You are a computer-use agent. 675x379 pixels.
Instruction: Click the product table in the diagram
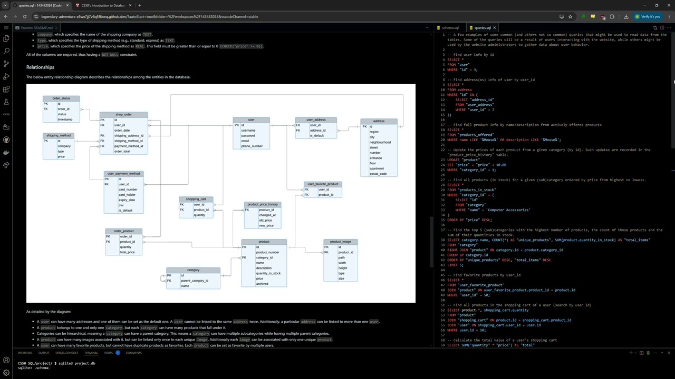pos(264,263)
